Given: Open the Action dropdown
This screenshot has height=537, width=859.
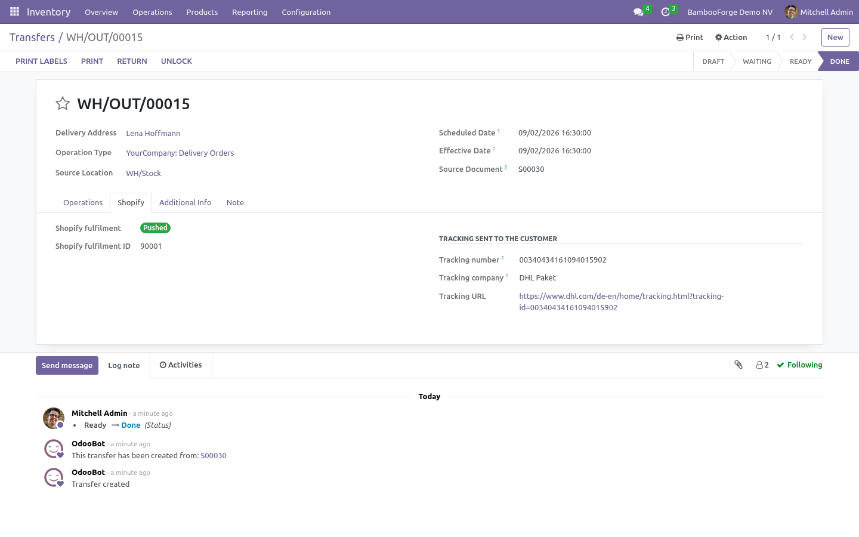Looking at the screenshot, I should click(x=731, y=37).
